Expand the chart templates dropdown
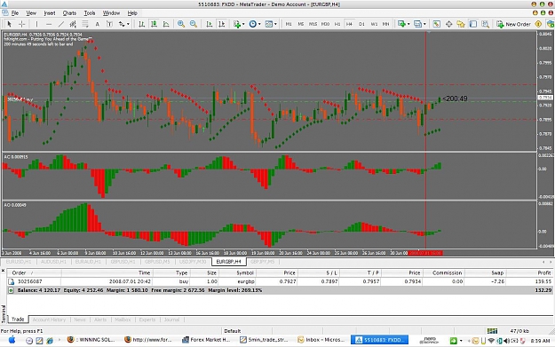This screenshot has height=347, width=555. point(275,24)
